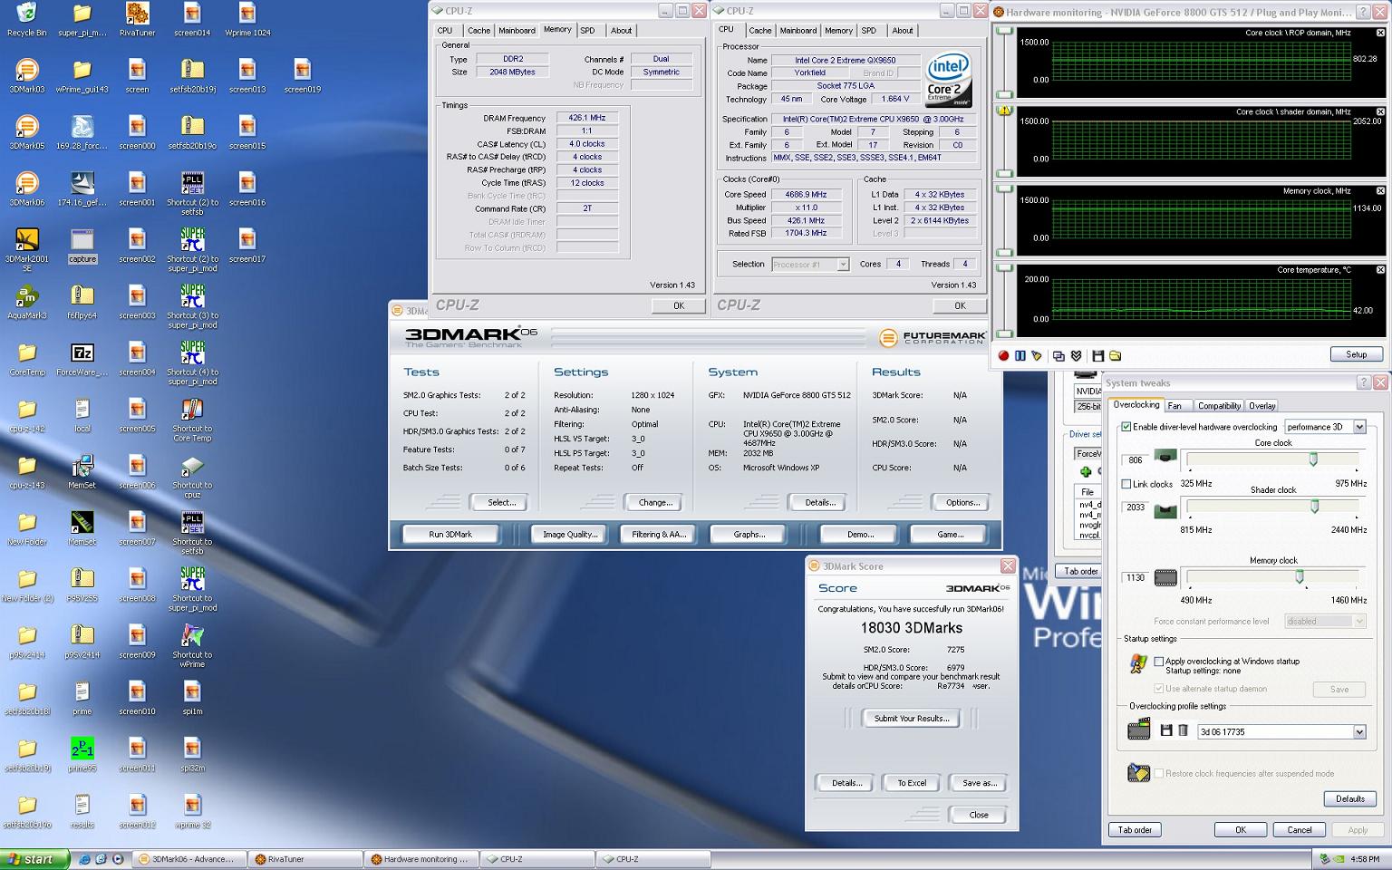Click the shader clock value field showing 2033
1392x870 pixels.
coord(1136,507)
